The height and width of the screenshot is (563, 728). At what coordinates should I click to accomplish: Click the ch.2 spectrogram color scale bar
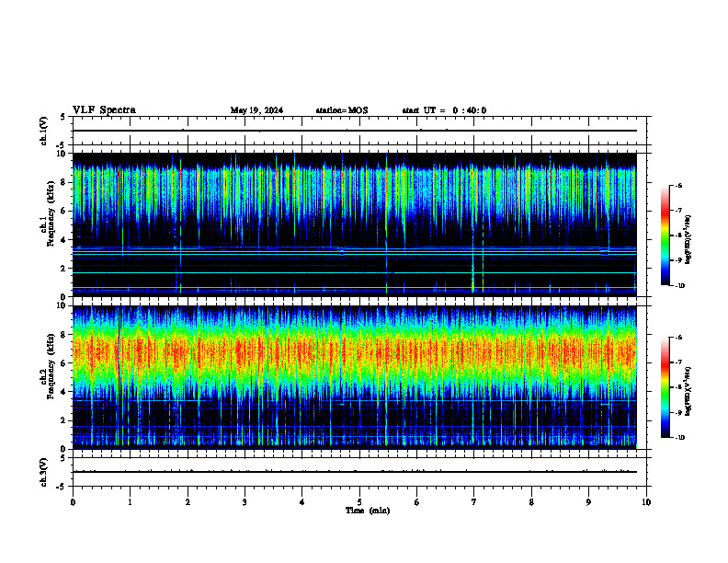[665, 387]
